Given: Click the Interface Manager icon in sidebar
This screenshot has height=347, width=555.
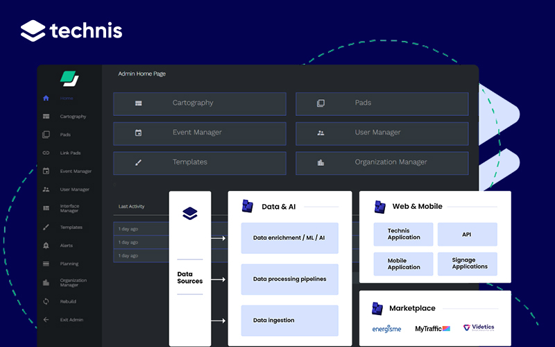Looking at the screenshot, I should 46,208.
